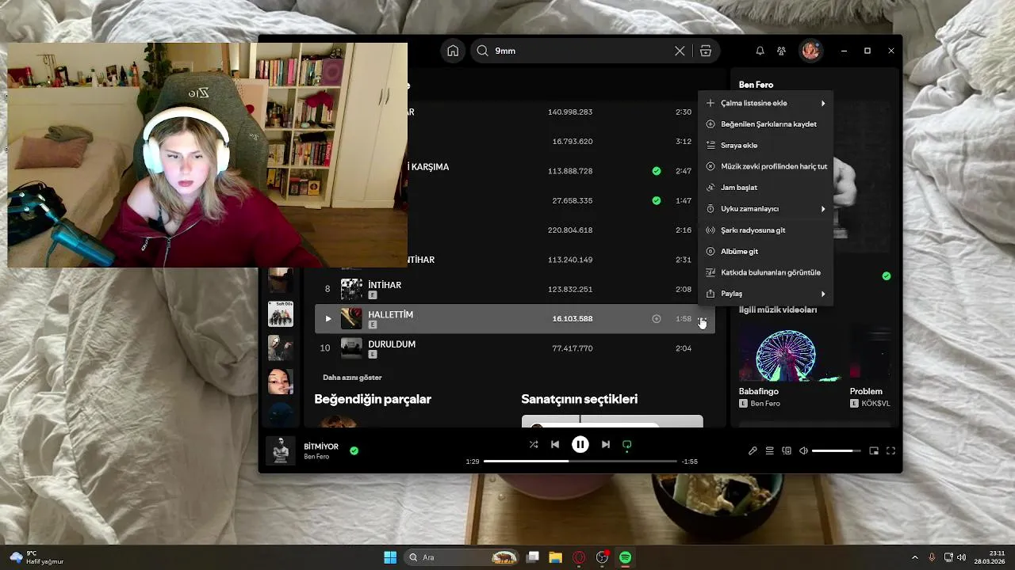Screen dimensions: 1015x570
Task: Expand Uyku zamanlayıcı submenu
Action: click(x=765, y=209)
